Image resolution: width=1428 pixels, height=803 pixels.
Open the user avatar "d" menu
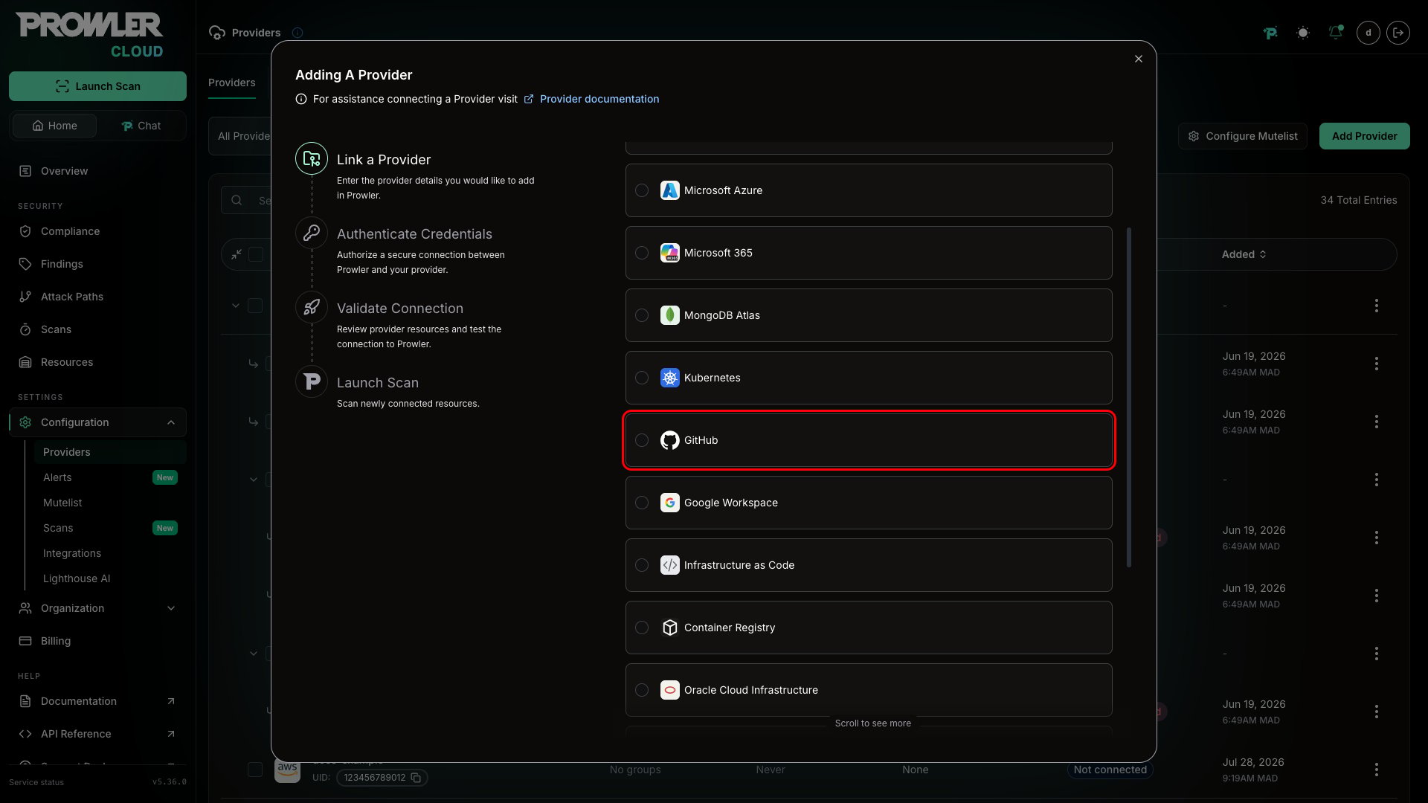pyautogui.click(x=1368, y=33)
